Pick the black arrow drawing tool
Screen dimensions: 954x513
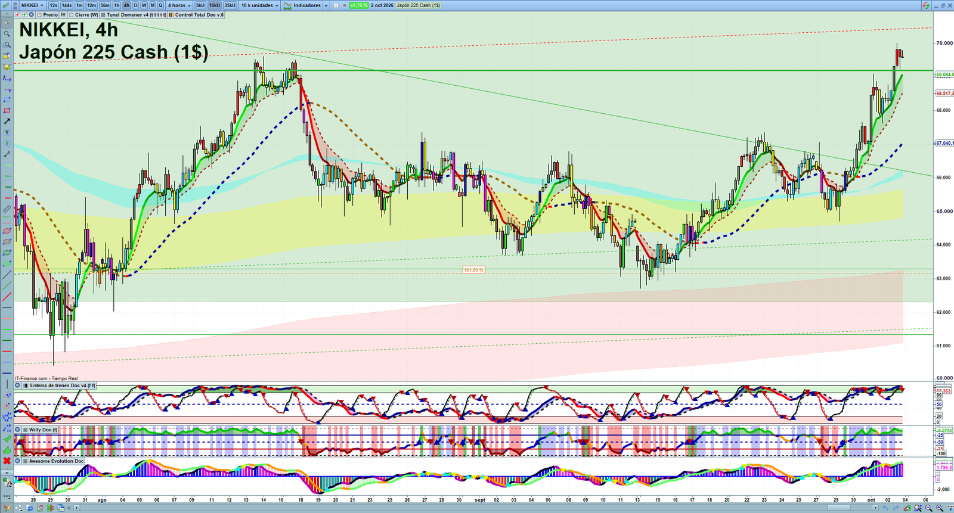coord(7,122)
